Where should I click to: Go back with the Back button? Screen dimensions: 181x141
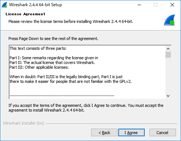(x=104, y=133)
